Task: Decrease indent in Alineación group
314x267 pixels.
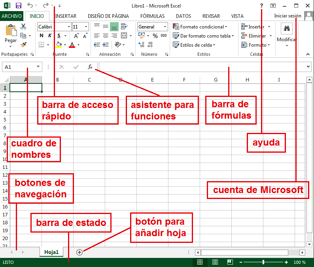Action: (97, 44)
